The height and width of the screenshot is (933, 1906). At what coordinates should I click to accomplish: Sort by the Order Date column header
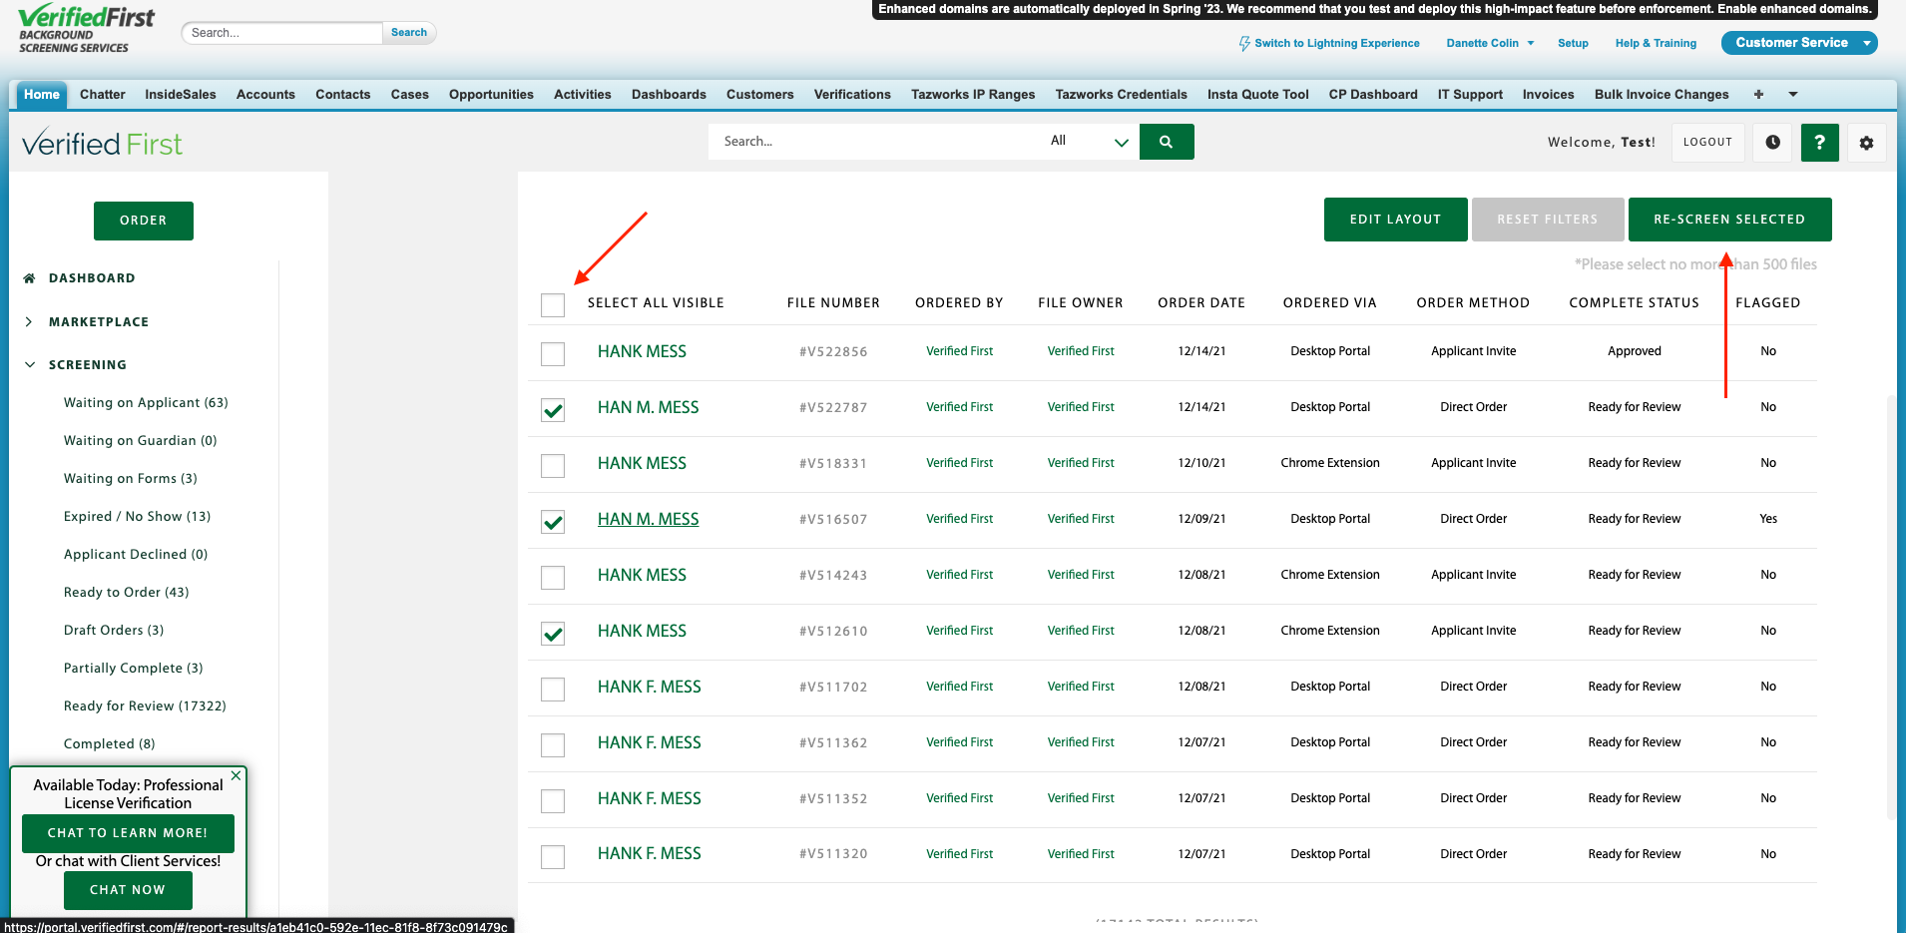coord(1201,303)
